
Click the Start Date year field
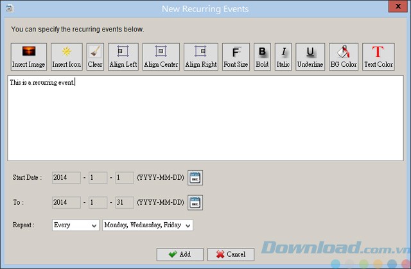(66, 178)
